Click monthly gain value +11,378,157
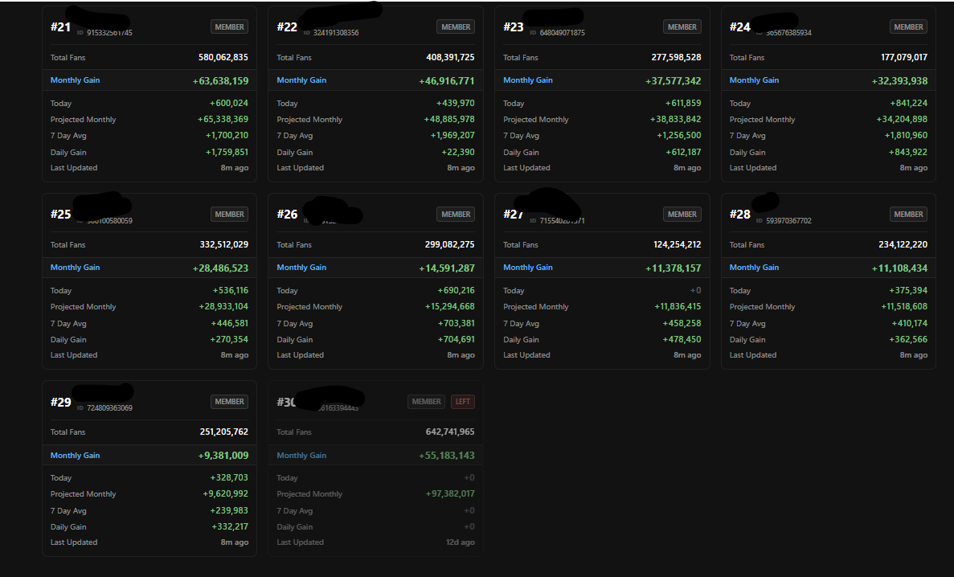The height and width of the screenshot is (577, 954). [x=673, y=268]
